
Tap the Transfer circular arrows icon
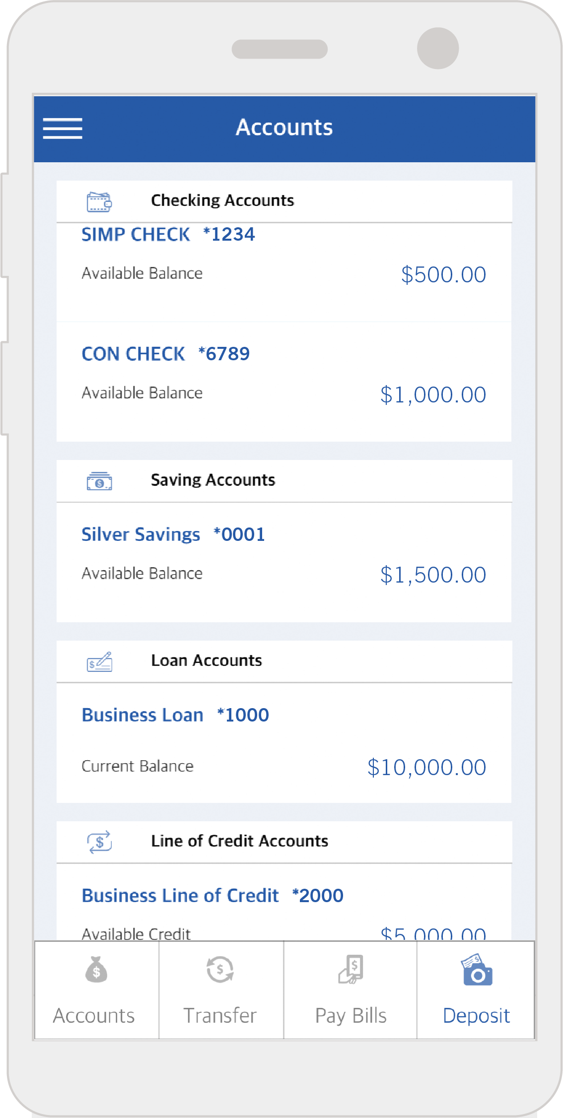point(220,970)
